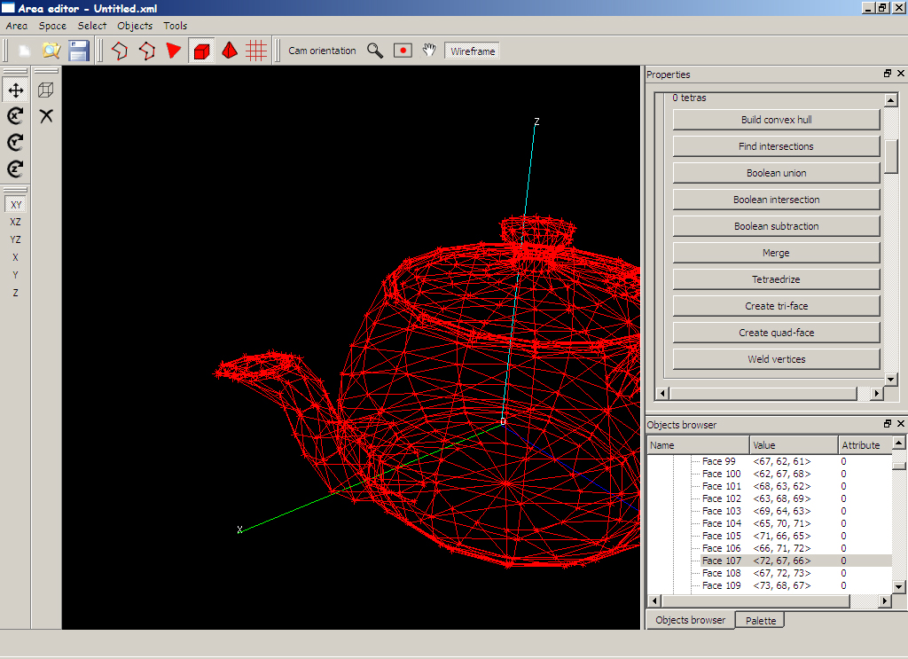The image size is (908, 659).
Task: Click the X-shaped delete icon
Action: (x=46, y=115)
